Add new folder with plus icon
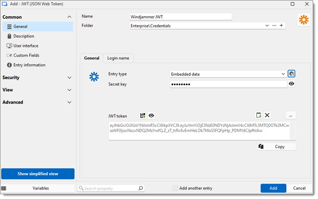Screen dimensions: 318x199 [281, 25]
